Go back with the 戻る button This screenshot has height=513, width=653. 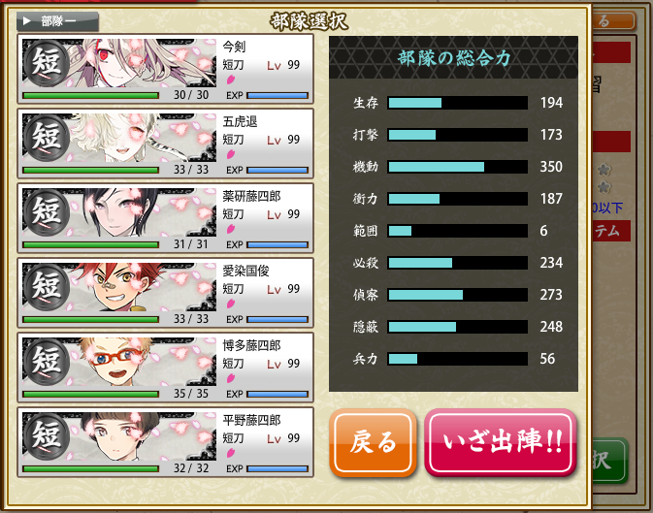click(x=374, y=442)
